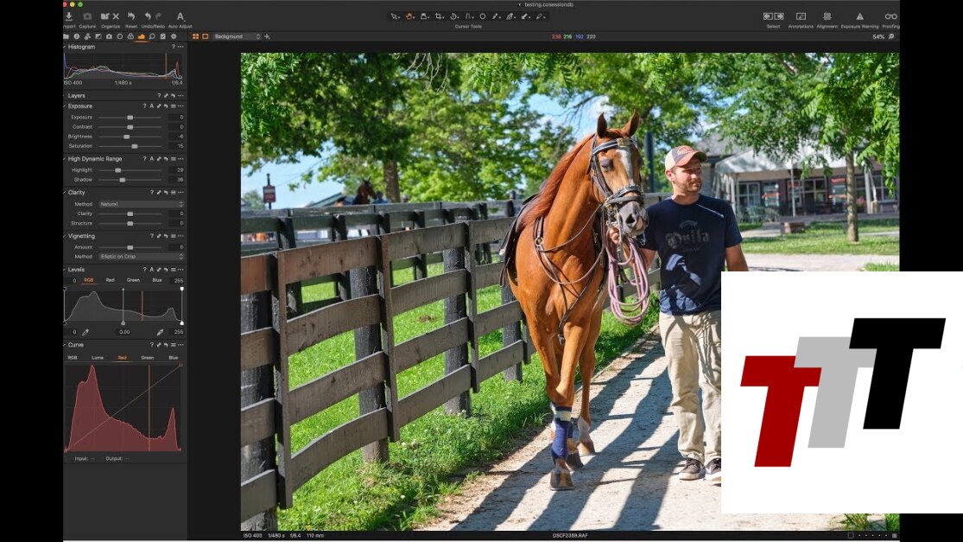This screenshot has width=963, height=542.
Task: Switch to single image viewer mode
Action: (205, 36)
